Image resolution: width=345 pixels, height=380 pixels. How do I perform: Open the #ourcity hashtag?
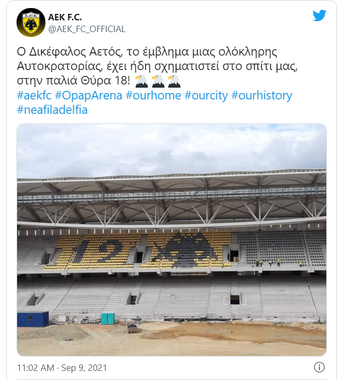pos(206,95)
